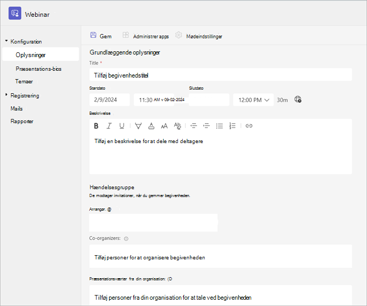Screen dimensions: 367x306
Task: Click the Gem save button label
Action: 106,37
